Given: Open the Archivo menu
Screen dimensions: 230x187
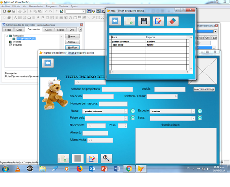Looking at the screenshot, I should [5, 7].
